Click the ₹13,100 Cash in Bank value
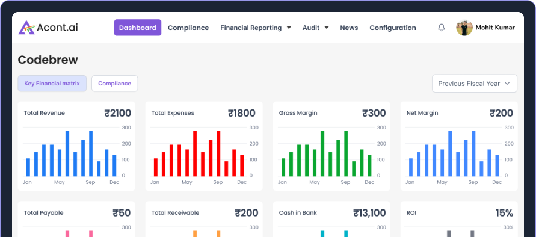Image resolution: width=536 pixels, height=237 pixels. coord(369,213)
